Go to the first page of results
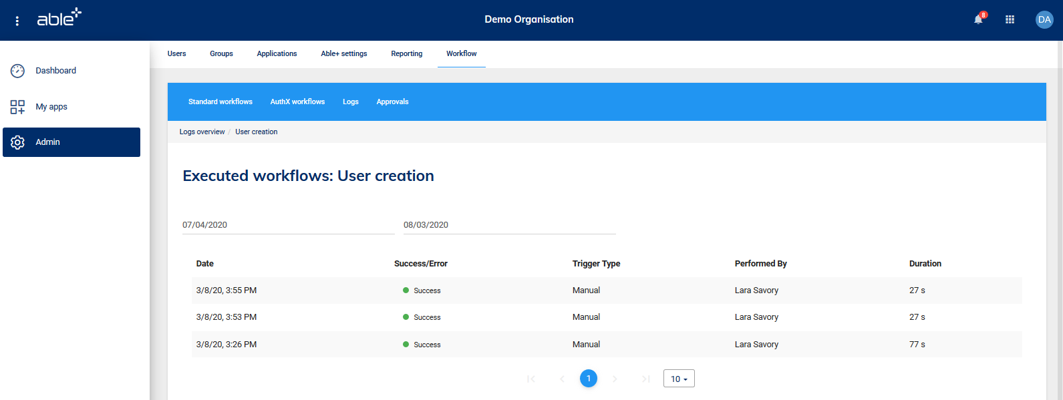Screen dimensions: 1063x400 (x=531, y=379)
